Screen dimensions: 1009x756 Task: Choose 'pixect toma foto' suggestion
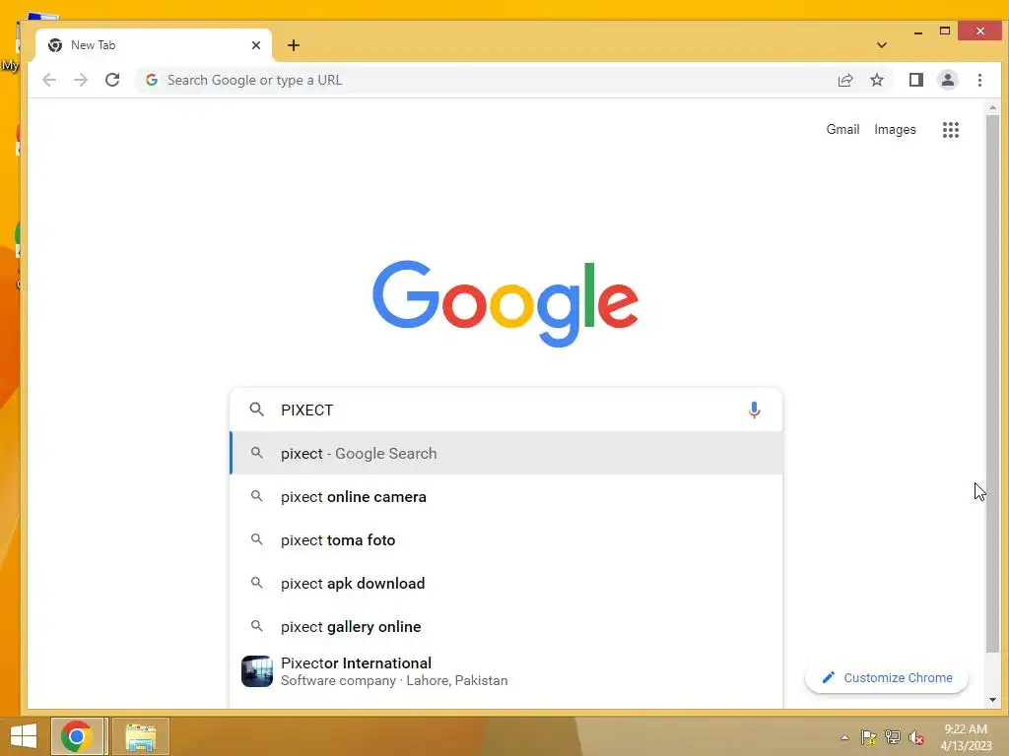506,540
